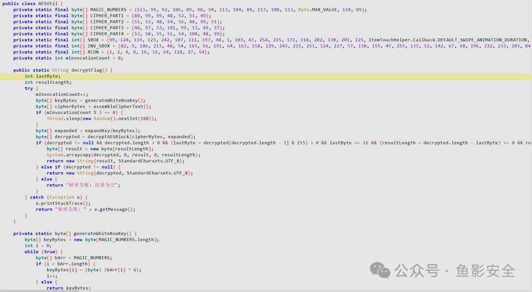The image size is (532, 292).
Task: Click the e.printStackTrace() line
Action: [x=63, y=203]
